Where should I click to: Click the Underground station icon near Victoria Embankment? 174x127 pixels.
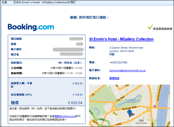pyautogui.click(x=154, y=106)
